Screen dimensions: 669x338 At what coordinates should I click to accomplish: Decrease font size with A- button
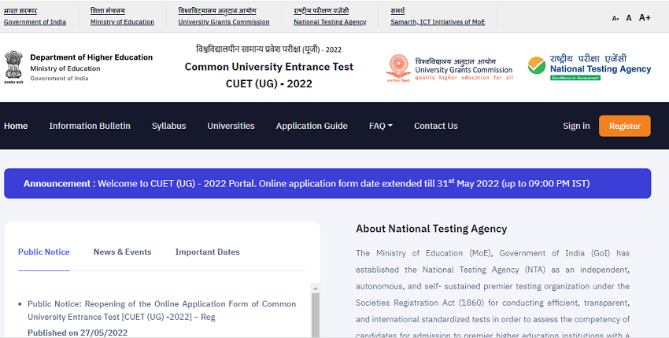coord(615,18)
